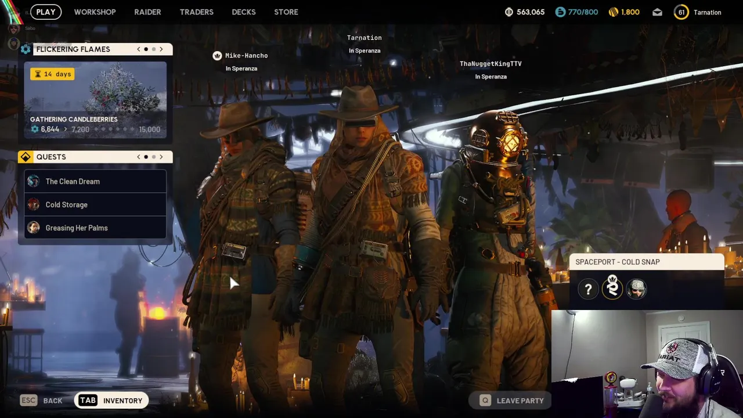Image resolution: width=743 pixels, height=418 pixels.
Task: Select the Mike-Hancho player name
Action: [246, 56]
